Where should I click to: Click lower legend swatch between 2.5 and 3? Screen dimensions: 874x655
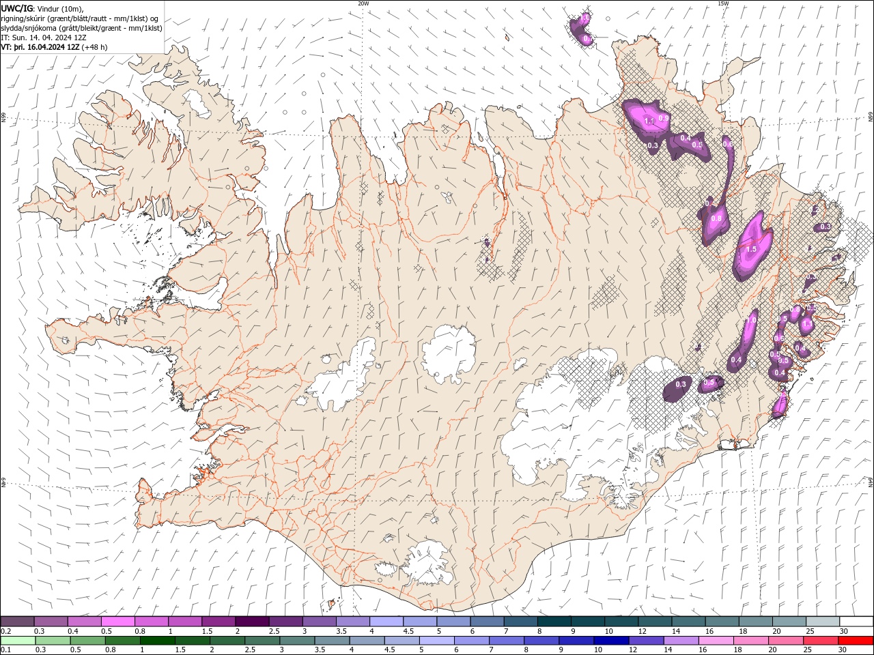(x=262, y=641)
